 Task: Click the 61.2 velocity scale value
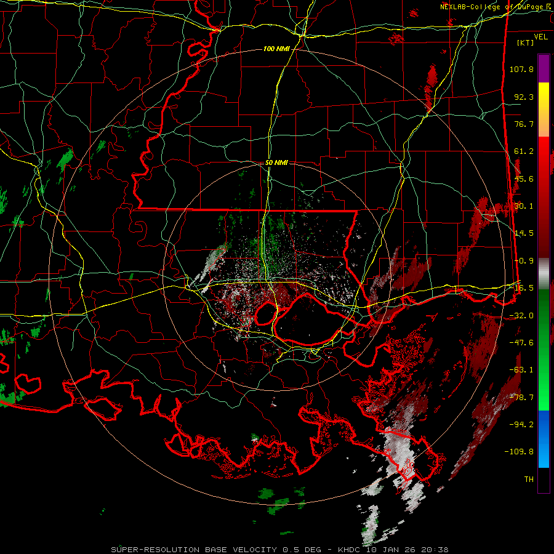[x=524, y=151]
